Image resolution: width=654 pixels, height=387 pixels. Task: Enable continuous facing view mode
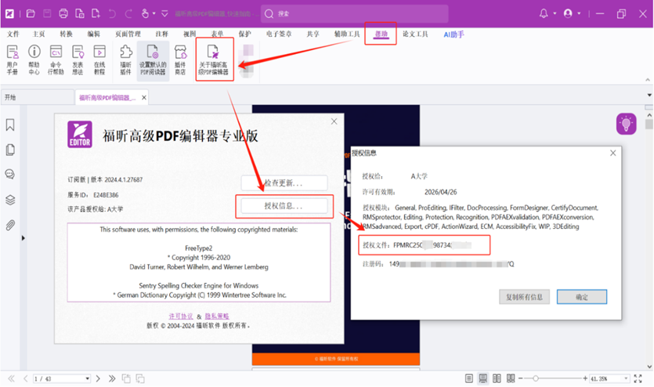(511, 378)
